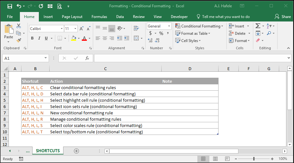Switch to the Insert tab
Image resolution: width=294 pixels, height=163 pixels.
[48, 17]
